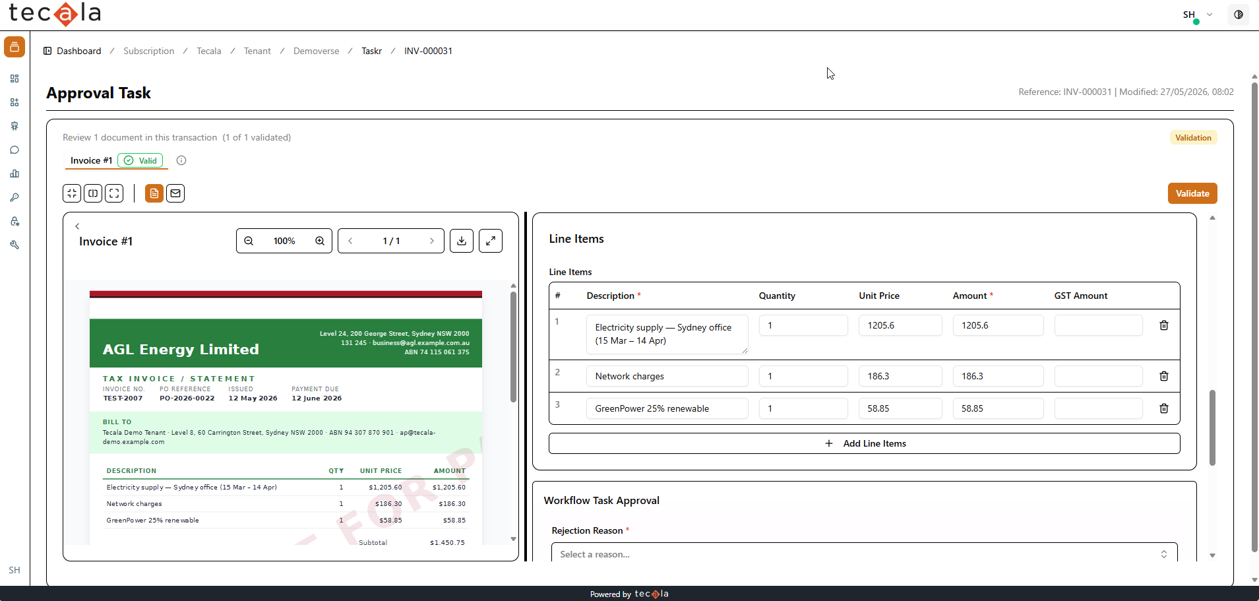
Task: Click the info icon next to Invoice #1 tab
Action: [181, 160]
